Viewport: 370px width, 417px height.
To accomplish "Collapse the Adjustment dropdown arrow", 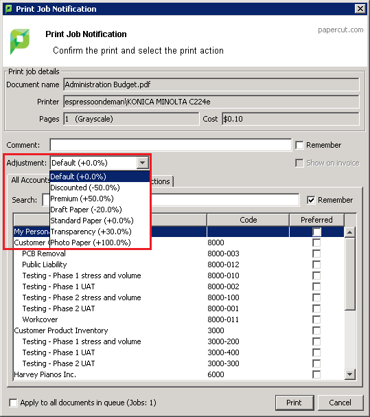I will 143,163.
